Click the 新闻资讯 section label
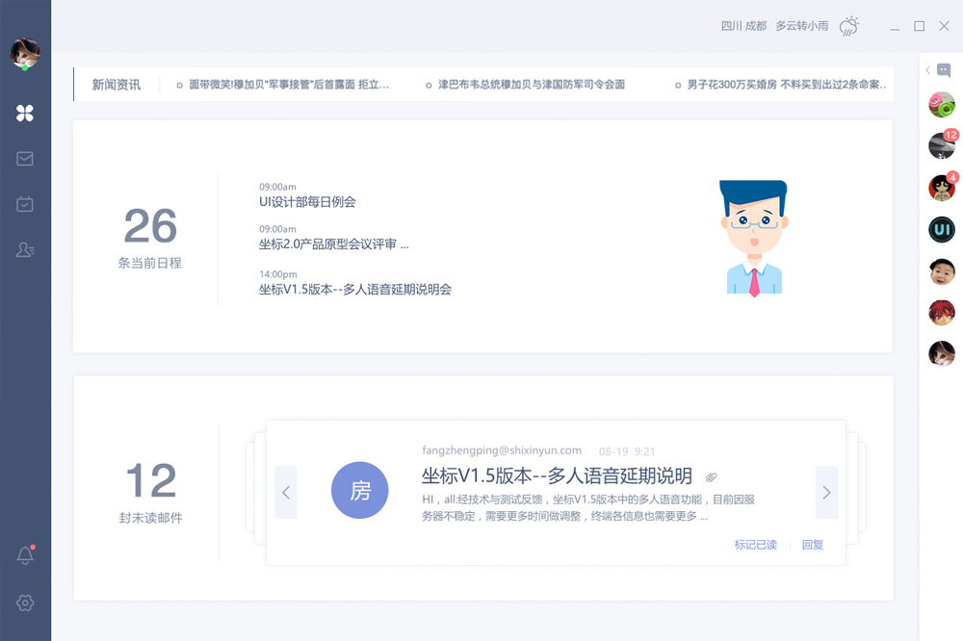Viewport: 963px width, 641px height. coord(117,85)
